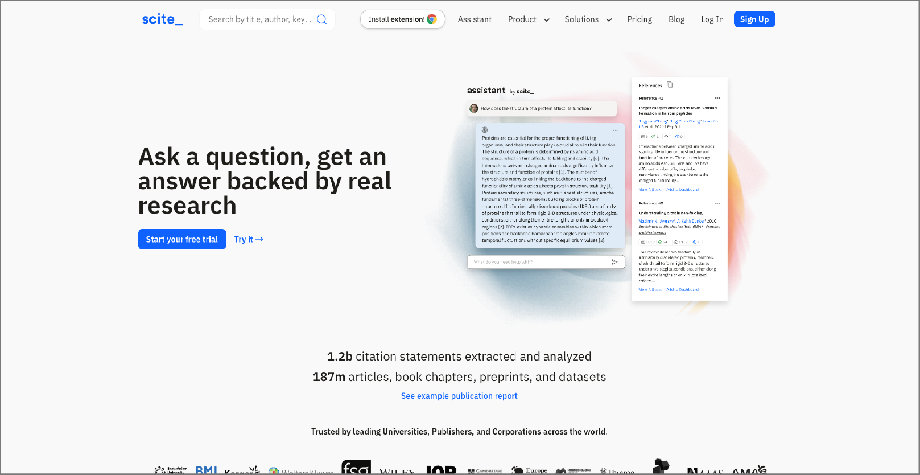
Task: Click the scite_ logo
Action: (x=162, y=19)
